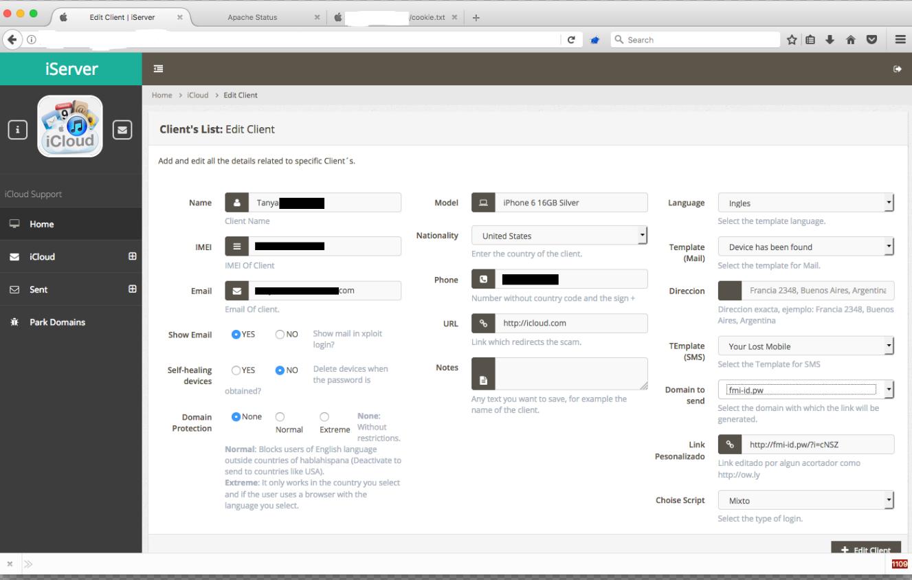This screenshot has height=580, width=912.
Task: Select YES for Self-healing devices
Action: click(236, 370)
